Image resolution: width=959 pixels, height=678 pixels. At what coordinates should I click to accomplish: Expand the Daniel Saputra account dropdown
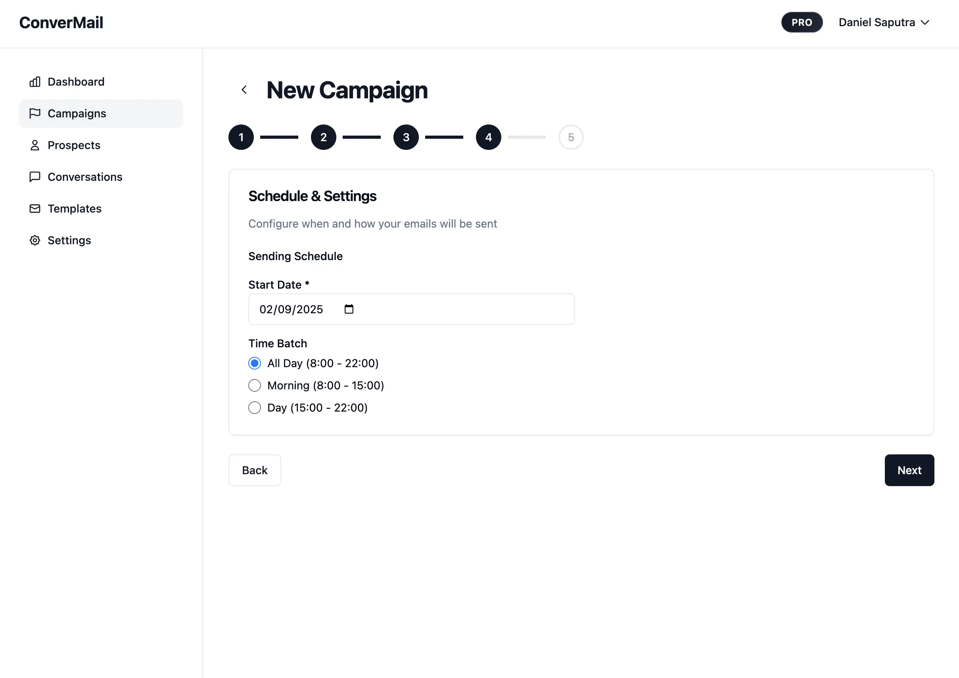[884, 23]
